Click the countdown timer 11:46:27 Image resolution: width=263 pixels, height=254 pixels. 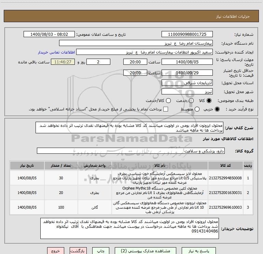tap(63, 62)
